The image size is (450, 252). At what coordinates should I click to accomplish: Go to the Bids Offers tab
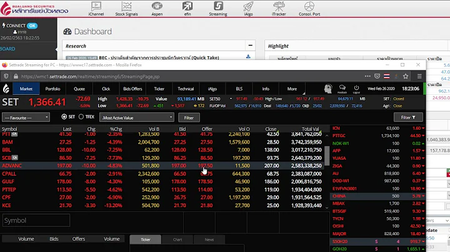(x=132, y=89)
